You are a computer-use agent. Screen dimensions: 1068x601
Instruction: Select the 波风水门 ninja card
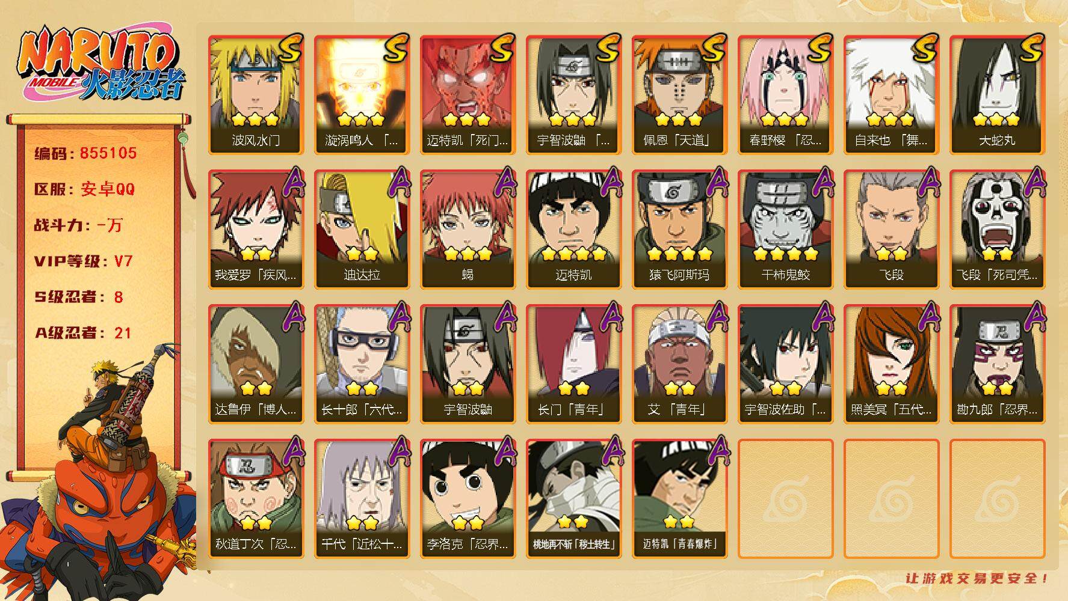[256, 95]
